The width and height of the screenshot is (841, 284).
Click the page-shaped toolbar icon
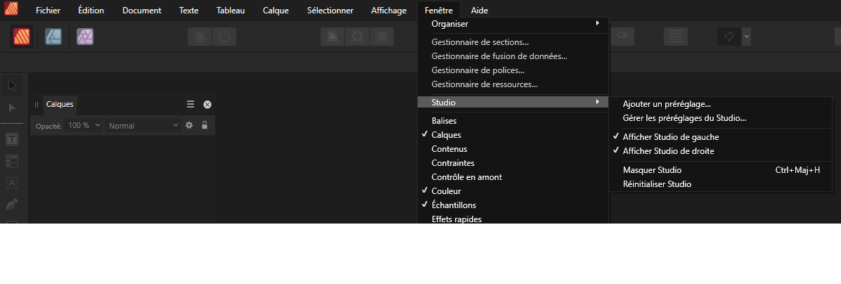click(333, 37)
